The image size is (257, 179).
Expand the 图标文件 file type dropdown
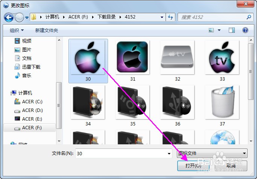(212, 153)
